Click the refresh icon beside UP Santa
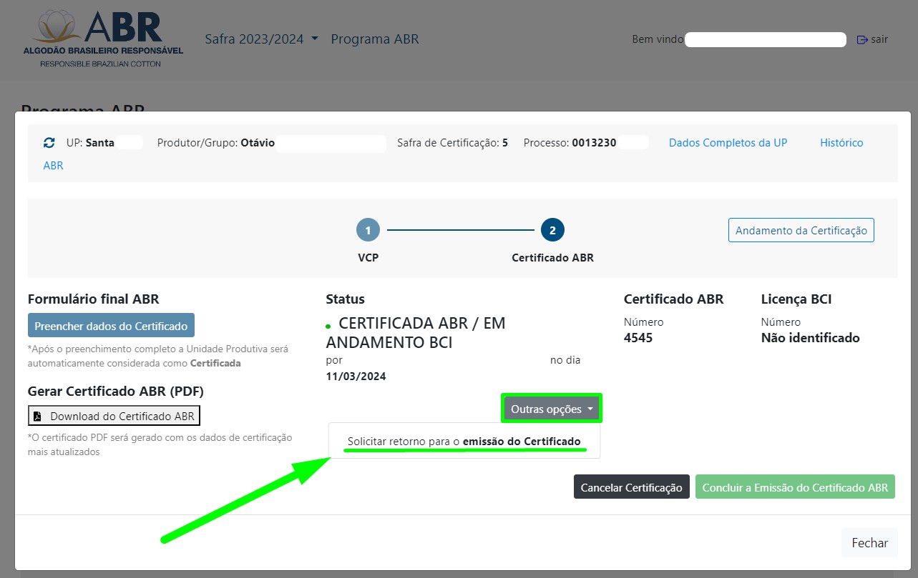The image size is (918, 578). coord(49,143)
